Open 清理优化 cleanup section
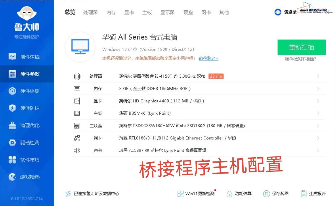 pos(27,125)
